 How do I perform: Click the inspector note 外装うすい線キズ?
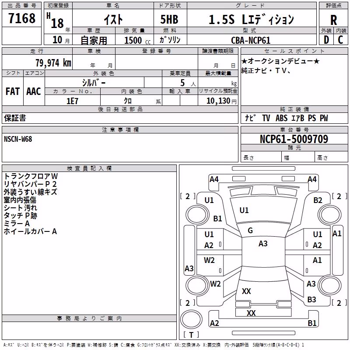[30, 192]
